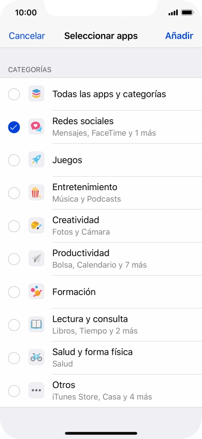Screen dimensions: 202x439
Task: Expand Otros row showing iTunes Store, Casa
Action: (101, 391)
